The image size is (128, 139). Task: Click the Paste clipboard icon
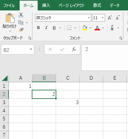pos(10,18)
